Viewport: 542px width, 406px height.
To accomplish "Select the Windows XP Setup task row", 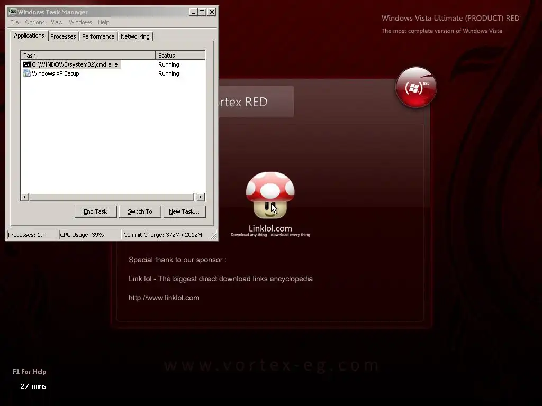I will pyautogui.click(x=113, y=73).
